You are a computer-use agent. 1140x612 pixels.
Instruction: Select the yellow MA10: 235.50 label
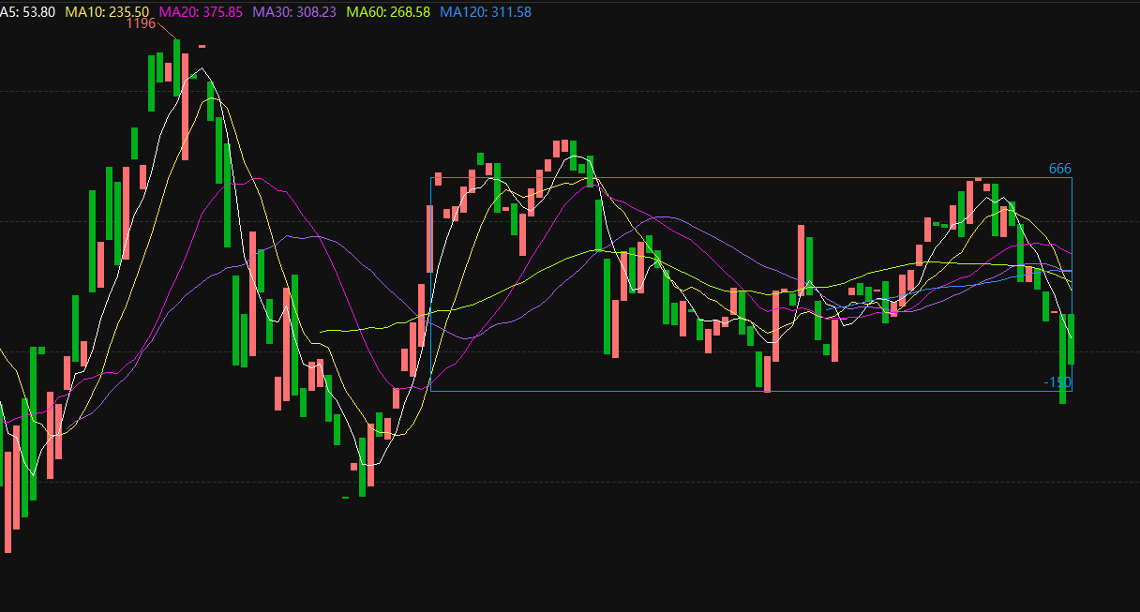(x=106, y=11)
